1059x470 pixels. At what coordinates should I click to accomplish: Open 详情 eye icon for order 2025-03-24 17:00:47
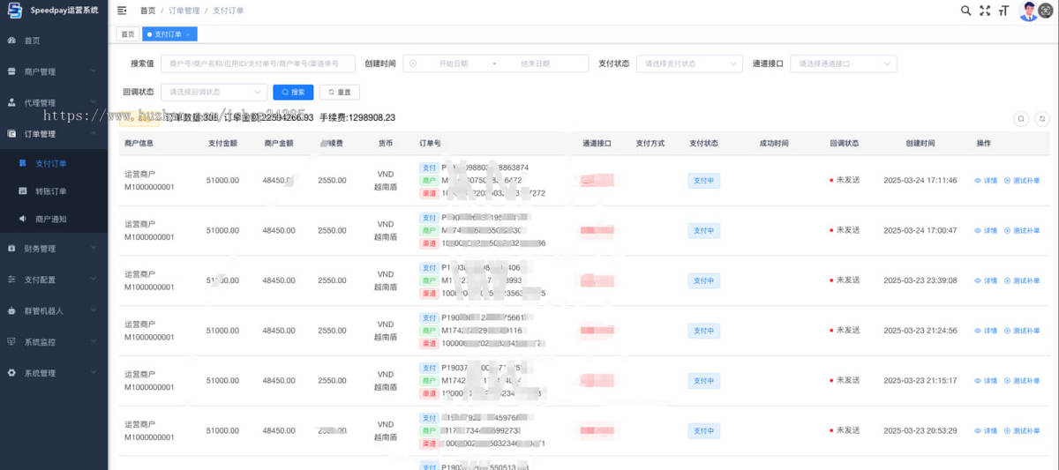978,230
